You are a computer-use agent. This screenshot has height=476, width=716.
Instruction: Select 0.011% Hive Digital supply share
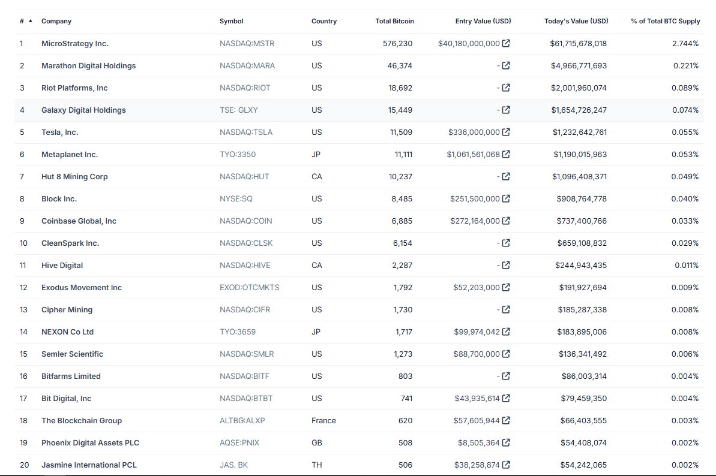click(x=687, y=266)
